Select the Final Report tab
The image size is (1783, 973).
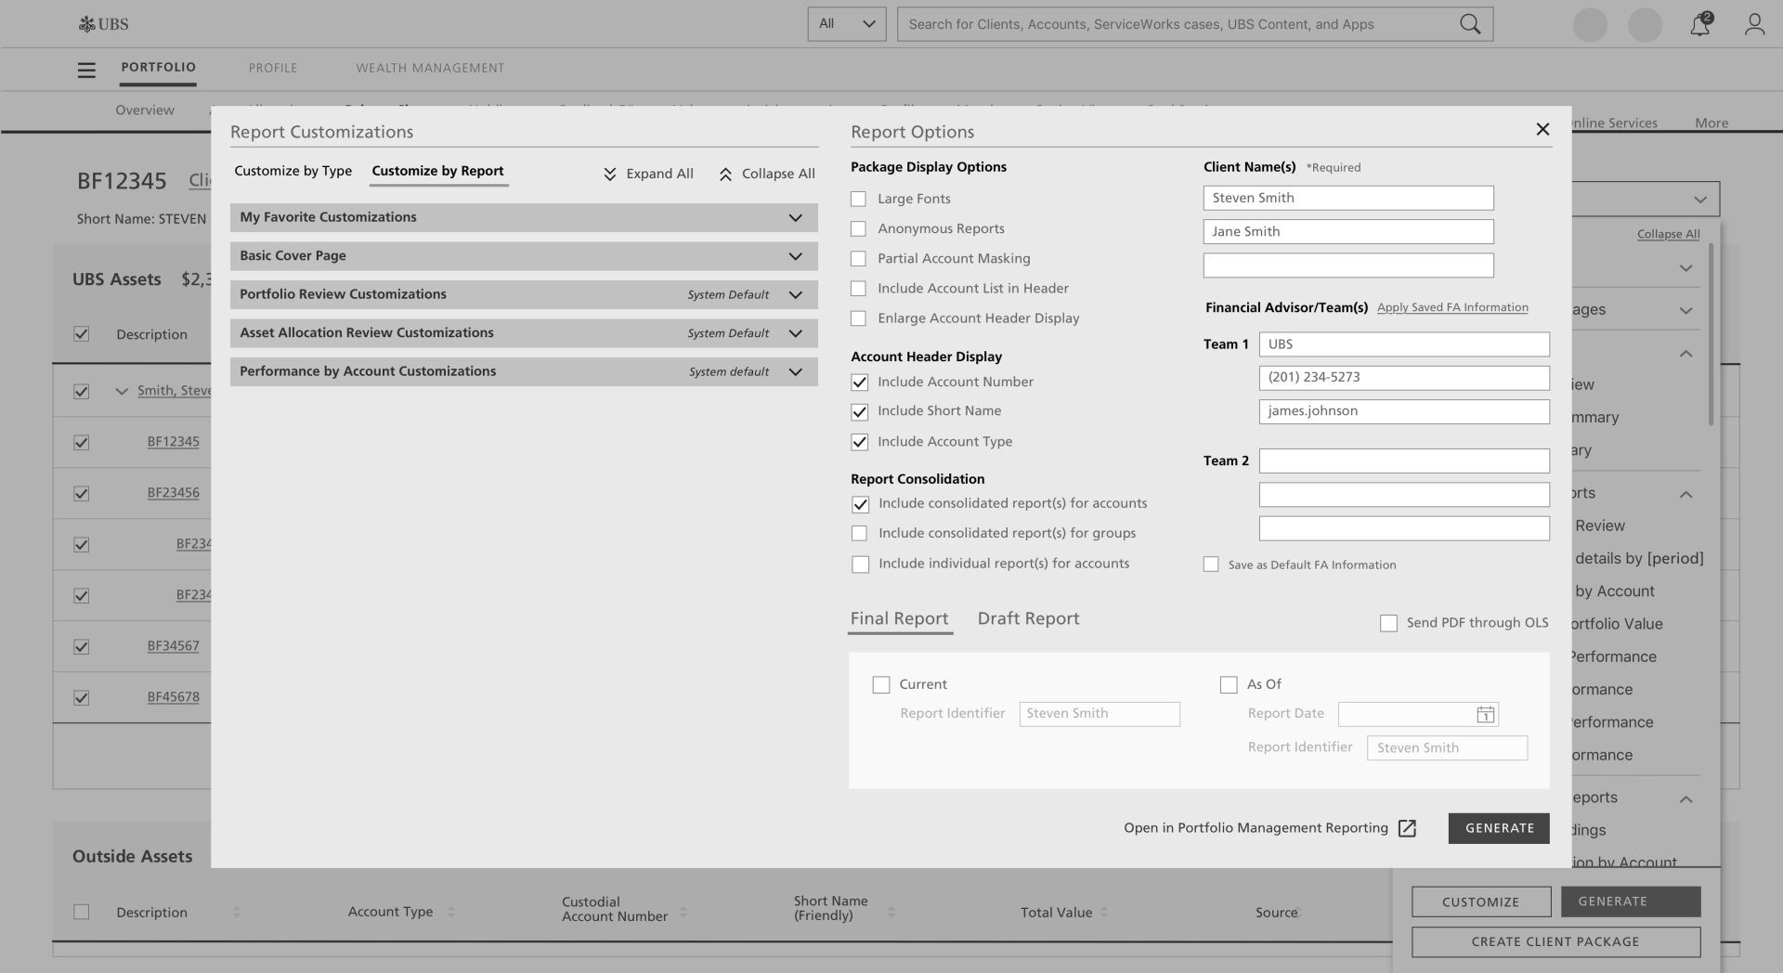pos(899,618)
